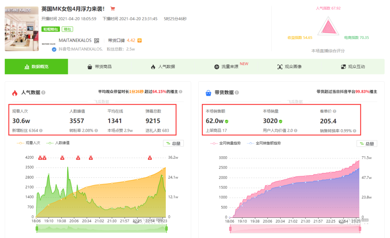The image size is (390, 238).
Task: Click the 鞋帽箱包 category tag
Action: (50, 29)
